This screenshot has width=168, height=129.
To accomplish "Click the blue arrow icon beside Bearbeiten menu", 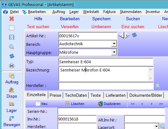I will coord(24,12).
